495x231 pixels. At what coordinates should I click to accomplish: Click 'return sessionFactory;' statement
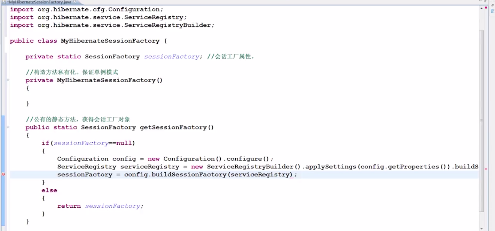point(100,206)
